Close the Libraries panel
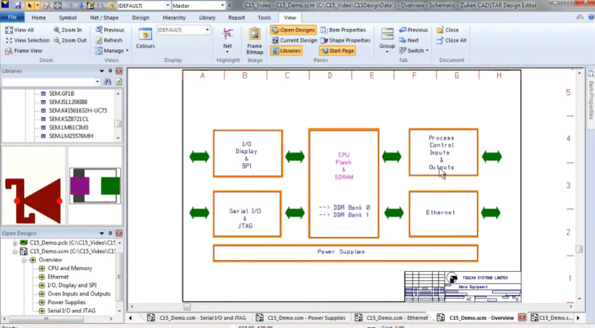Viewport: 595px width, 328px height. pyautogui.click(x=119, y=71)
